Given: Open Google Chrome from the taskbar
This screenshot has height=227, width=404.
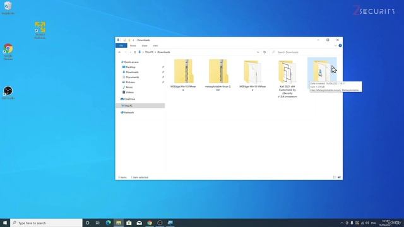Looking at the screenshot, I should tap(150, 223).
